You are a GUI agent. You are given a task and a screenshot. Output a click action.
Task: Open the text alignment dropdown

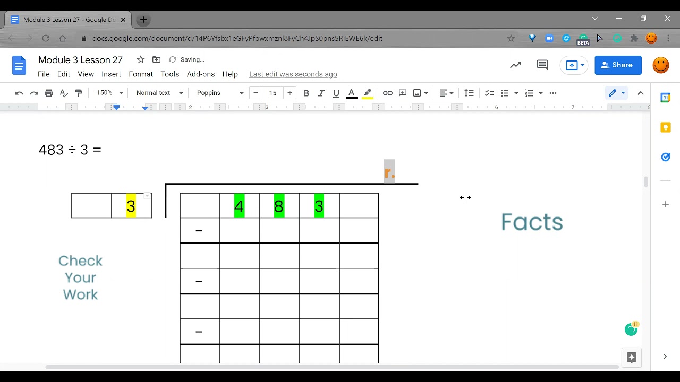click(446, 93)
